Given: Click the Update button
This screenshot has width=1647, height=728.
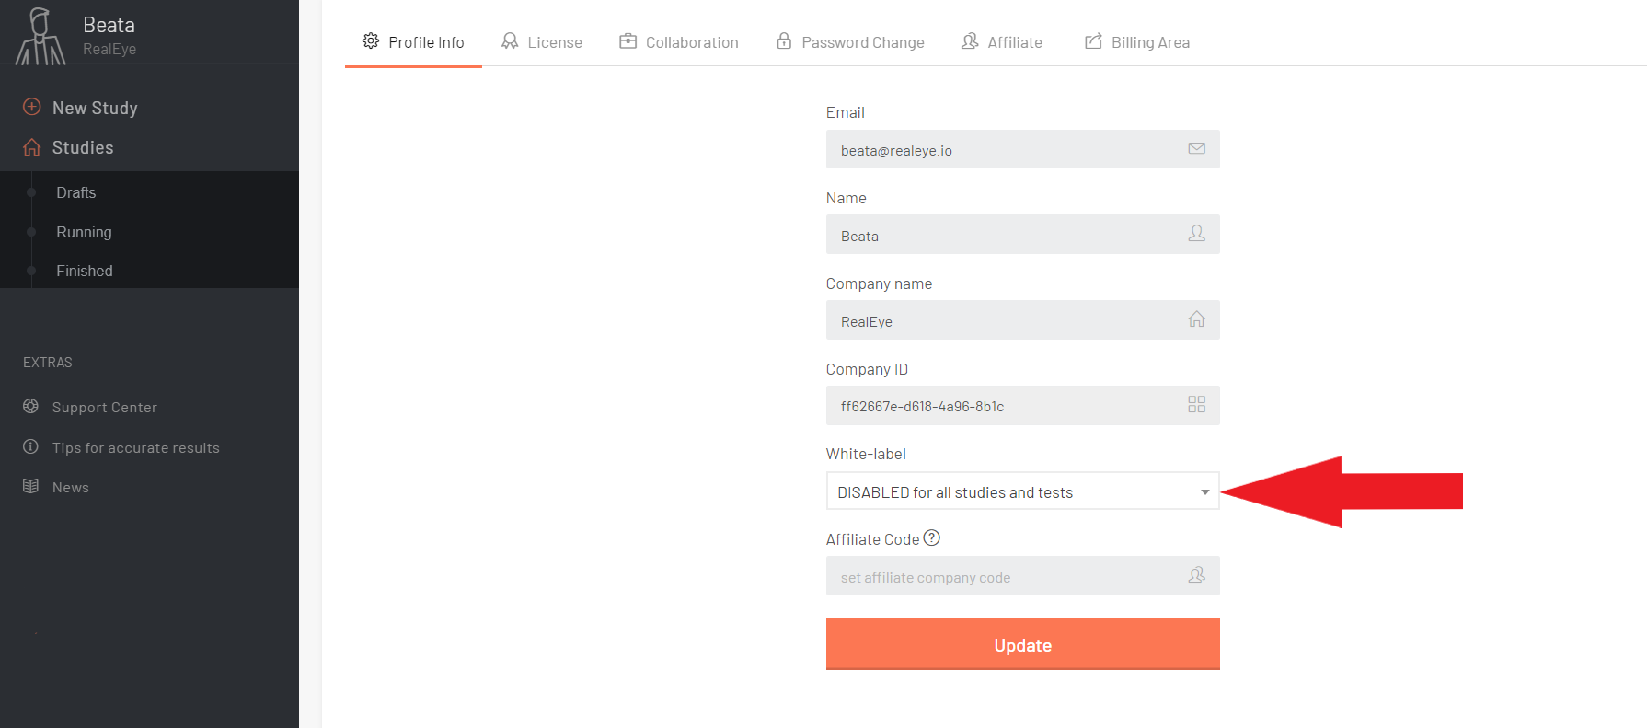Looking at the screenshot, I should [1022, 644].
